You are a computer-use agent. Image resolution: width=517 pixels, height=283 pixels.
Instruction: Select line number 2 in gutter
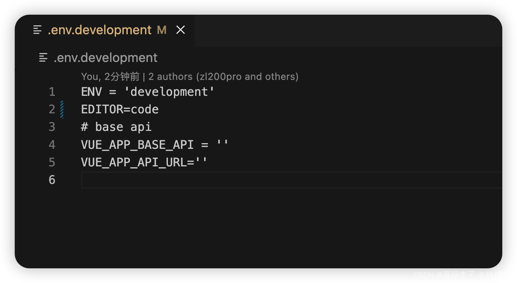click(x=52, y=109)
